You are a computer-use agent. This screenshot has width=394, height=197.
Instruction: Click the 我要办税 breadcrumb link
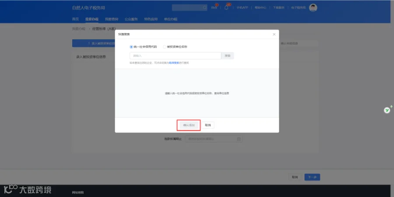pos(79,29)
